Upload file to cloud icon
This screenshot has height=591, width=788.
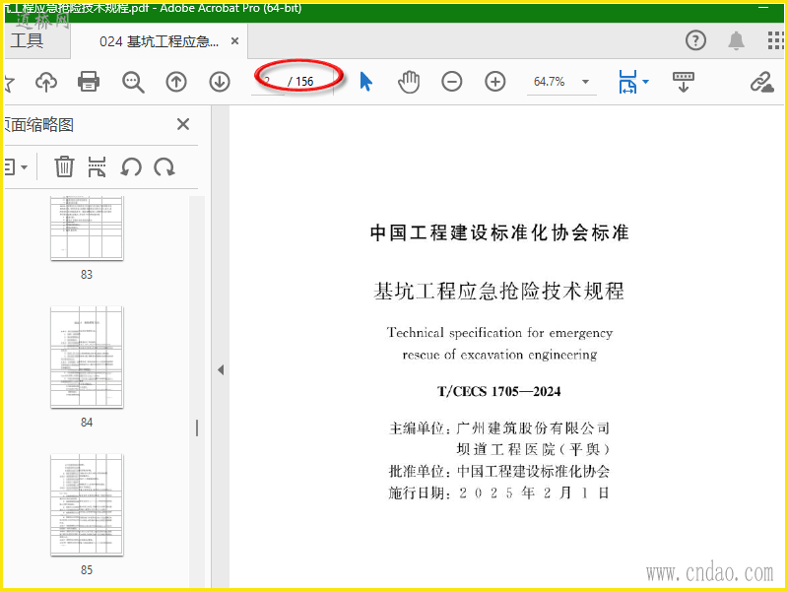[46, 82]
